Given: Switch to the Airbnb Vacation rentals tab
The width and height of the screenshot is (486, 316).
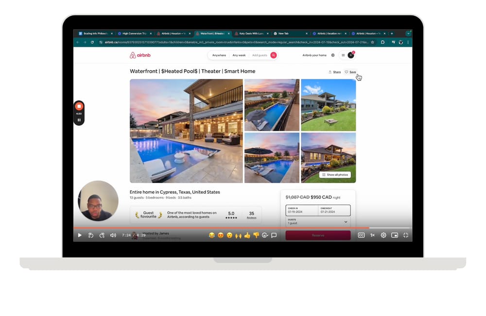Looking at the screenshot, I should coord(329,34).
